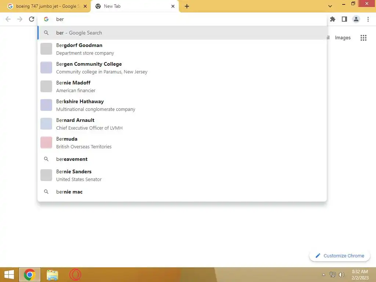Open the Extensions puzzle icon
Screen dimensions: 376x282
tap(332, 19)
